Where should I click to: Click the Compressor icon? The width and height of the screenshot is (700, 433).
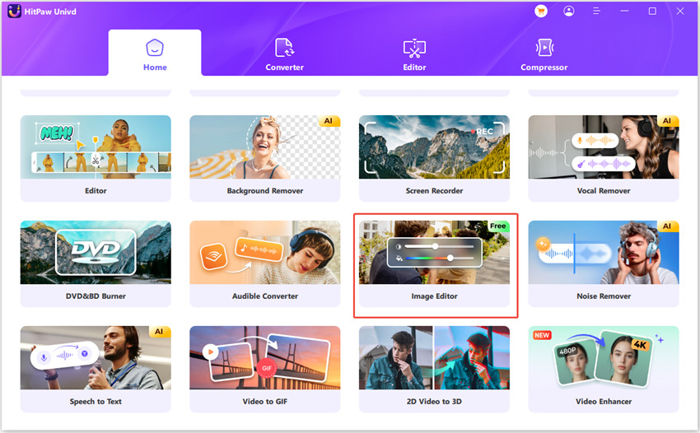544,48
